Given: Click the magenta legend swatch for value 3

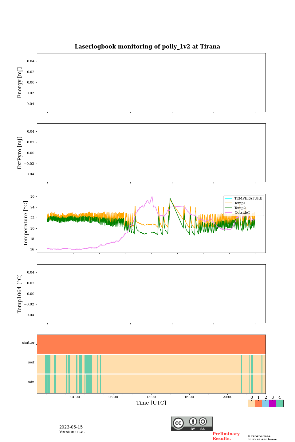Looking at the screenshot, I should point(272,403).
